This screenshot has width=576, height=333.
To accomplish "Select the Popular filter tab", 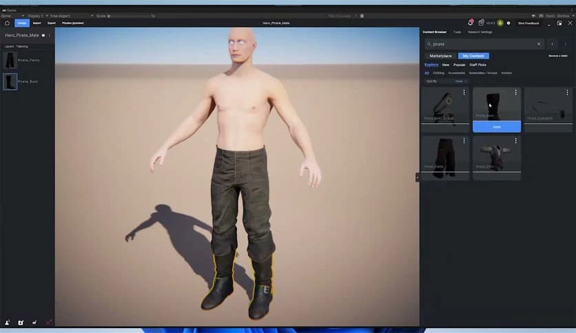I will click(459, 65).
